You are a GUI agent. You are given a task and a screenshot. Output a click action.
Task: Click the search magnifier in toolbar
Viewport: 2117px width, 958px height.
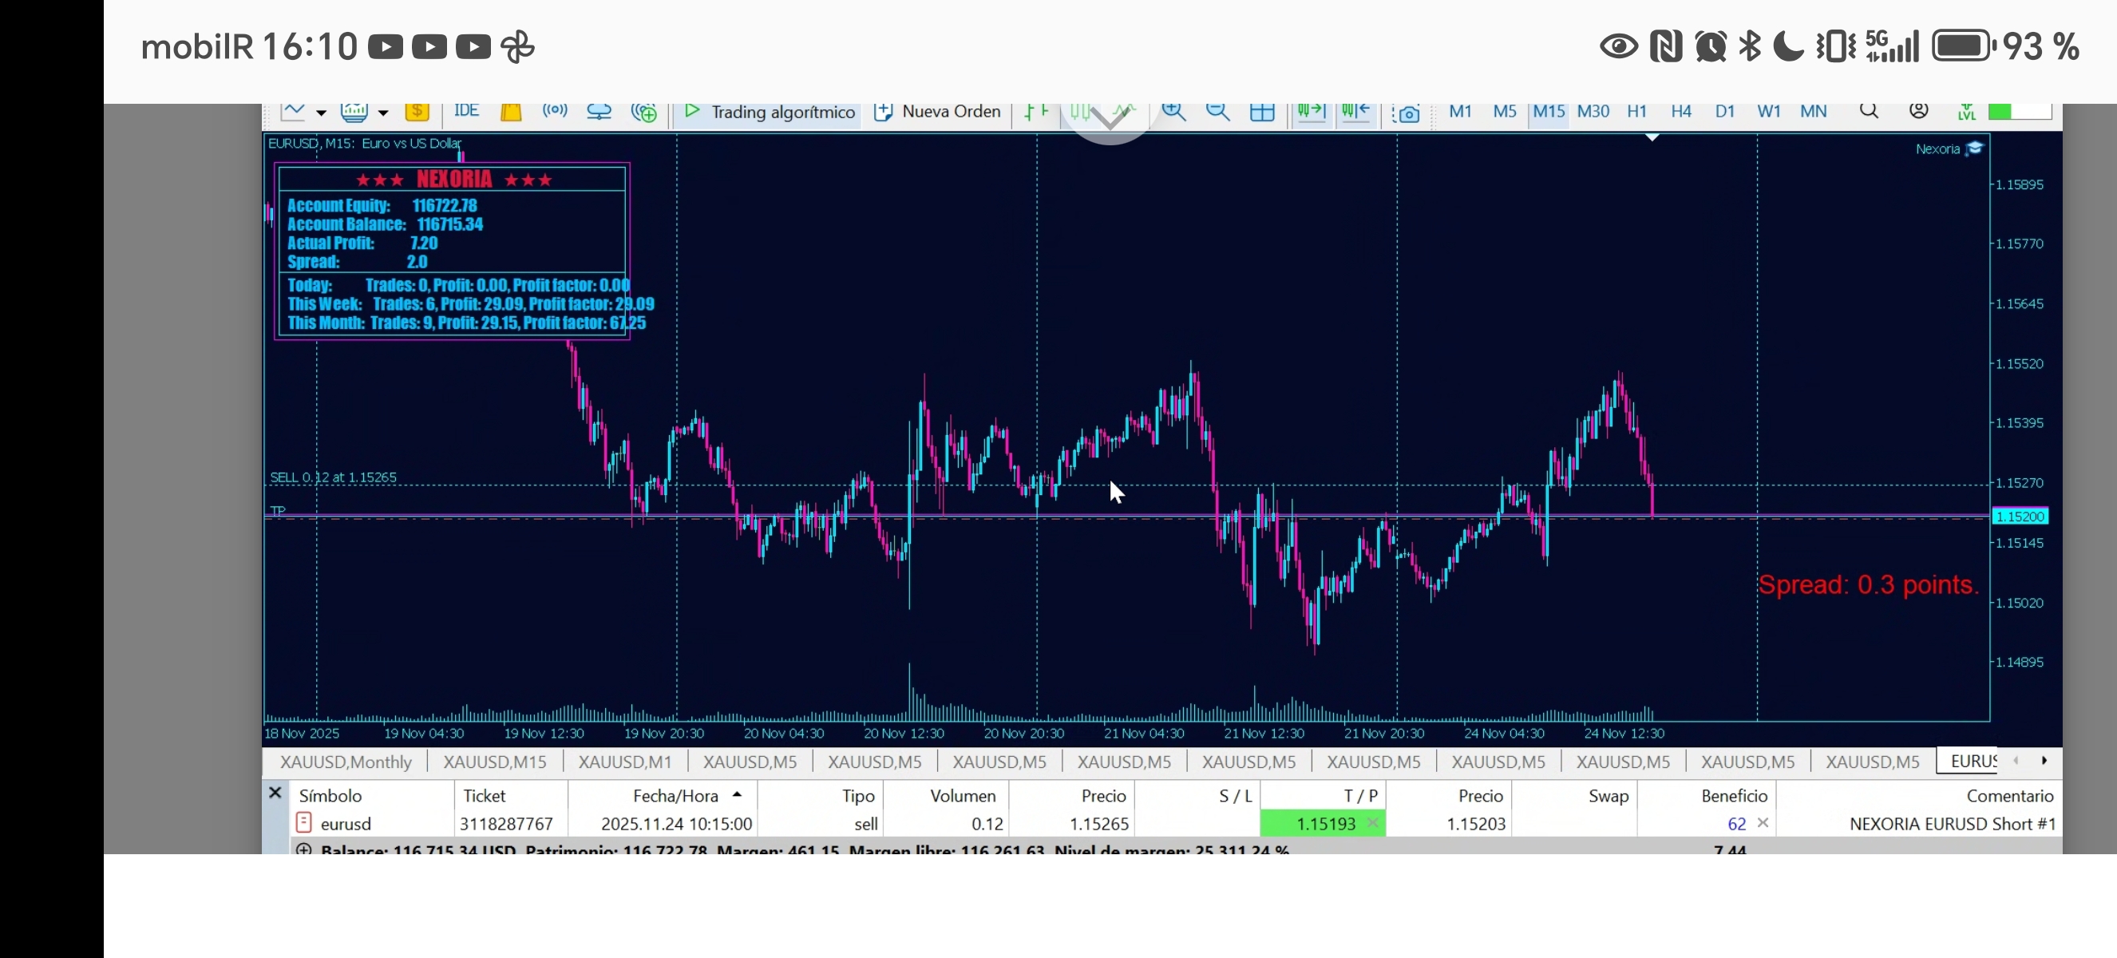click(1868, 111)
